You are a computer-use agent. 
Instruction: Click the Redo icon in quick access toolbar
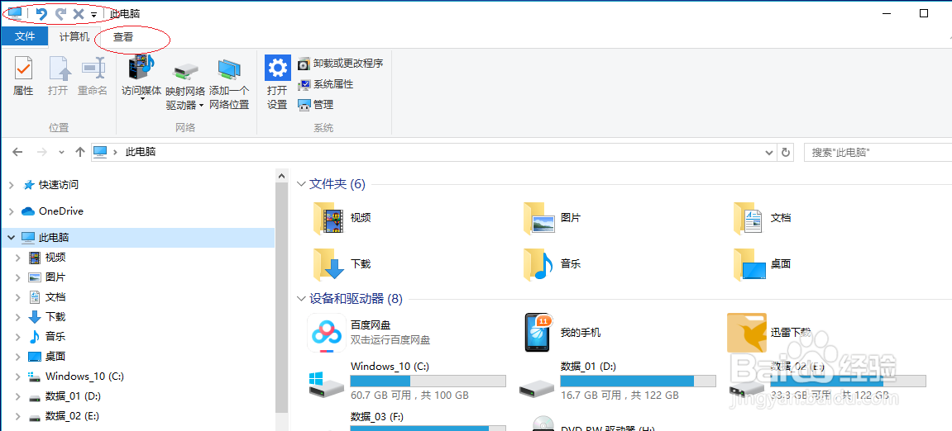60,13
